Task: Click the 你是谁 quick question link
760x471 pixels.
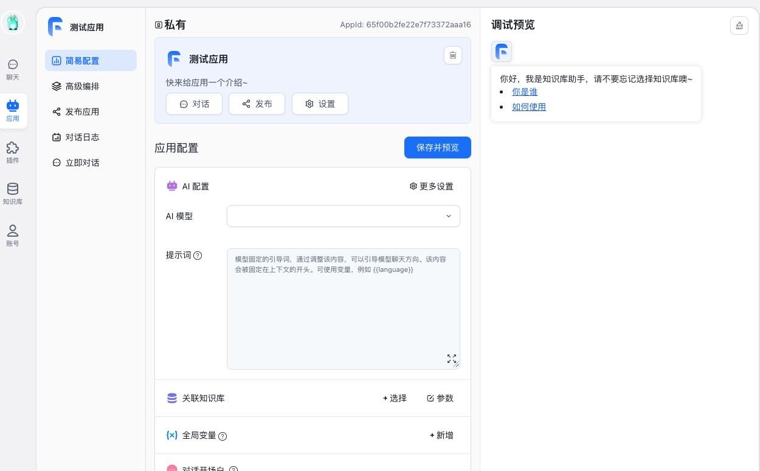Action: tap(524, 92)
